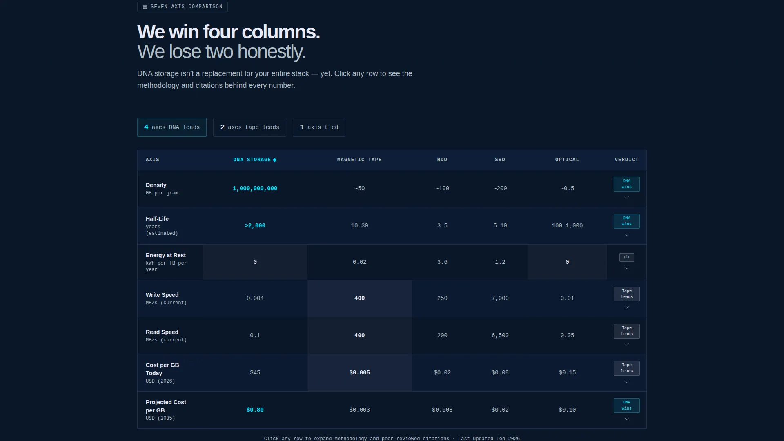This screenshot has width=784, height=441.
Task: Click the 3.6 HDD energy value
Action: [442, 262]
